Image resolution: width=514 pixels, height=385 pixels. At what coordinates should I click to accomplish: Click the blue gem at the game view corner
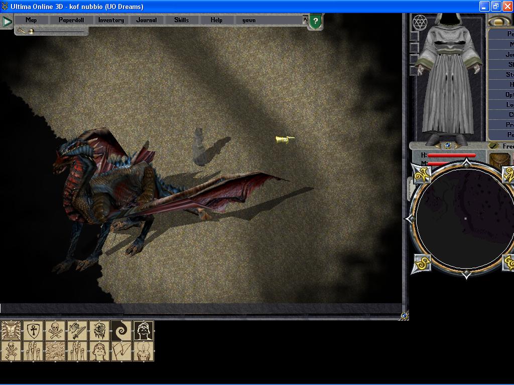point(404,316)
